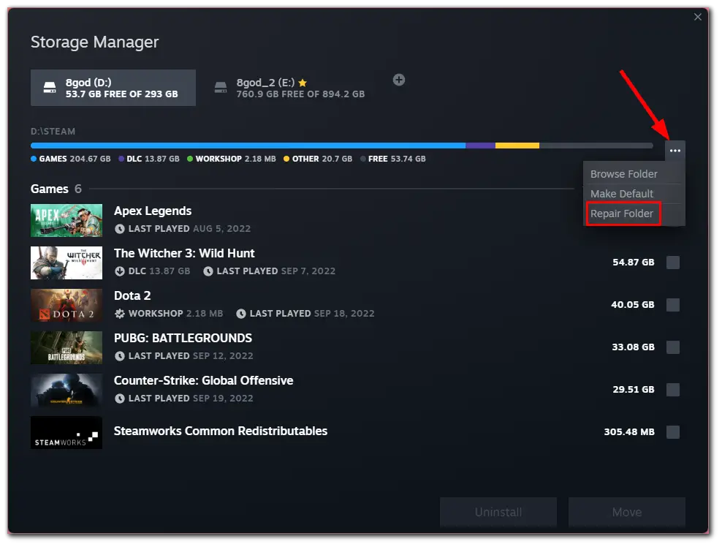This screenshot has height=547, width=722.
Task: Select Counter-Strike: Global Offensive title
Action: [x=204, y=381]
